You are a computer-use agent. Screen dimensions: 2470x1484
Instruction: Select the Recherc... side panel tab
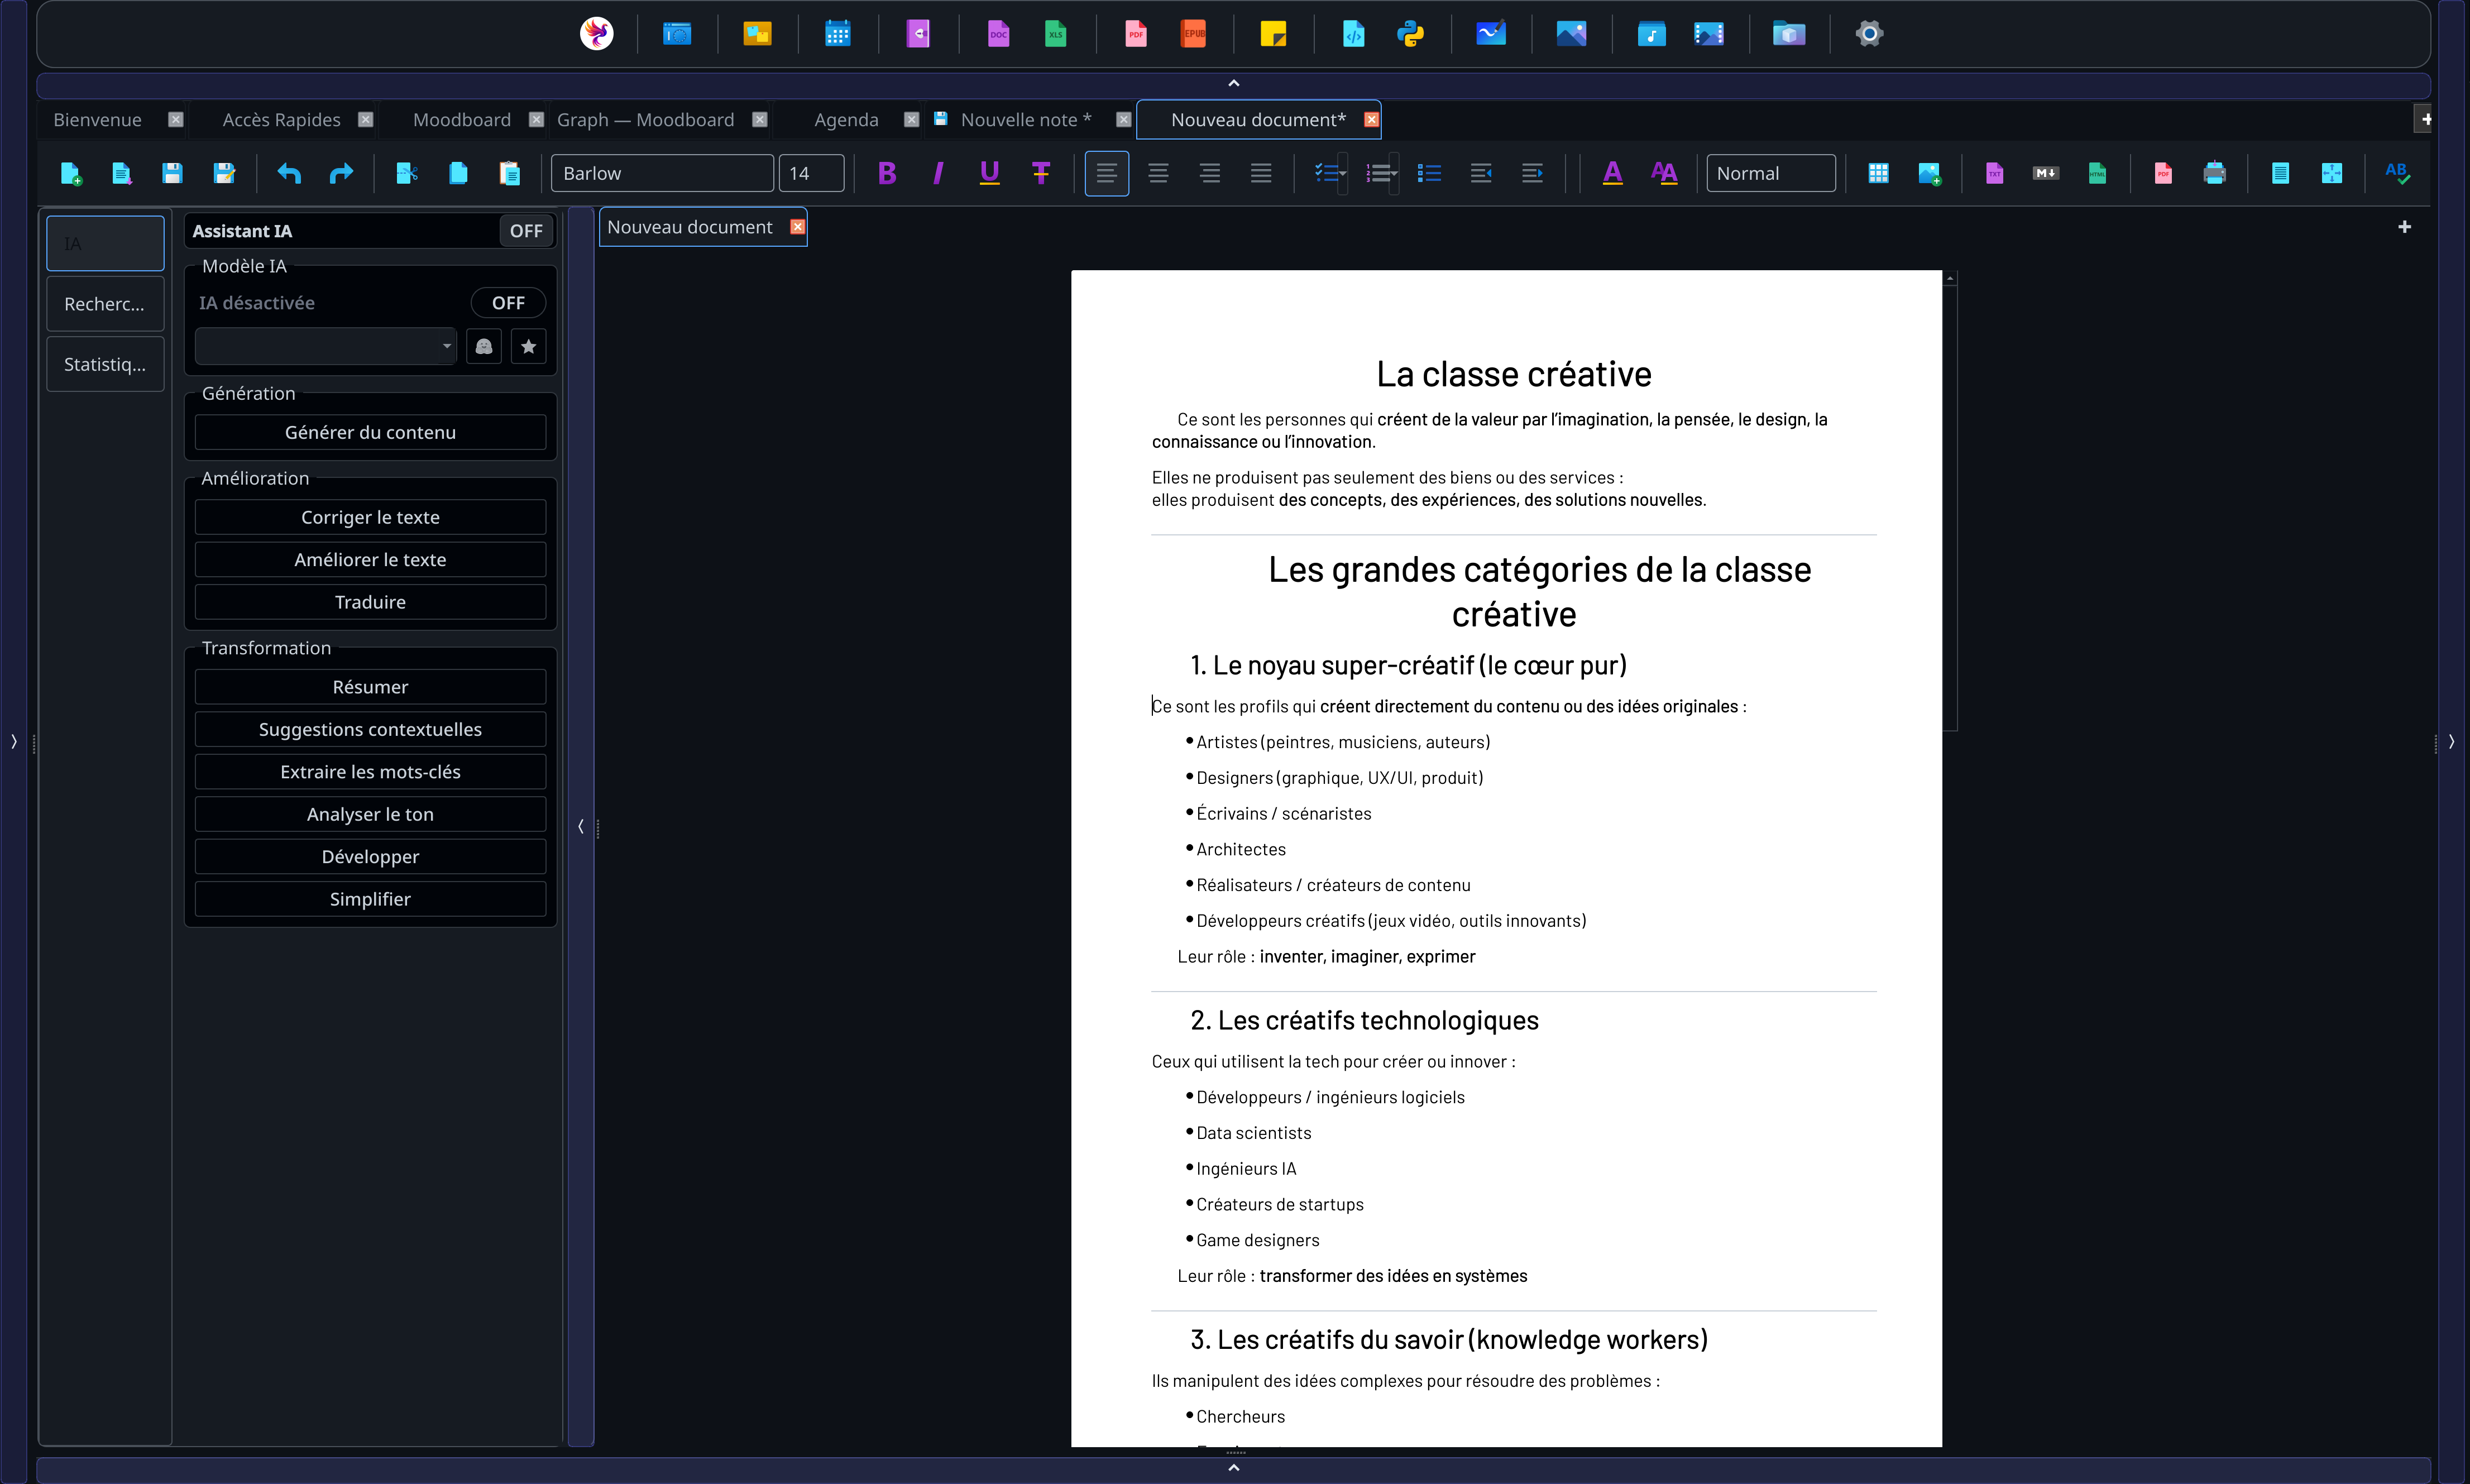coord(105,304)
